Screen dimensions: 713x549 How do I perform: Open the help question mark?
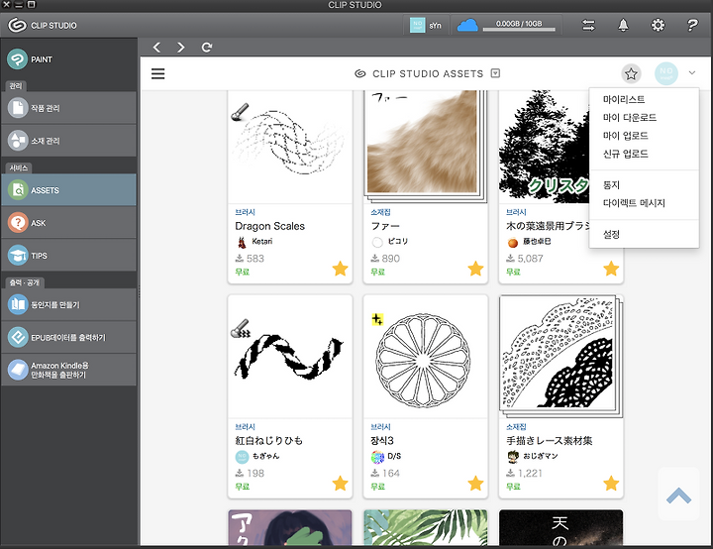[x=692, y=25]
